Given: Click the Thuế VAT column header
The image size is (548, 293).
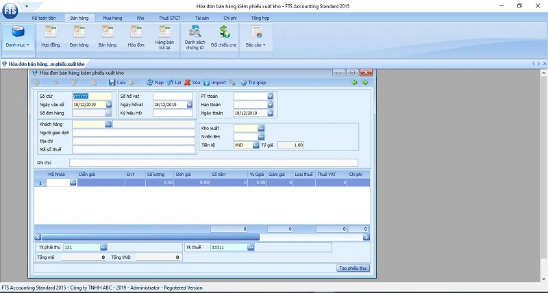Looking at the screenshot, I should coord(332,175).
